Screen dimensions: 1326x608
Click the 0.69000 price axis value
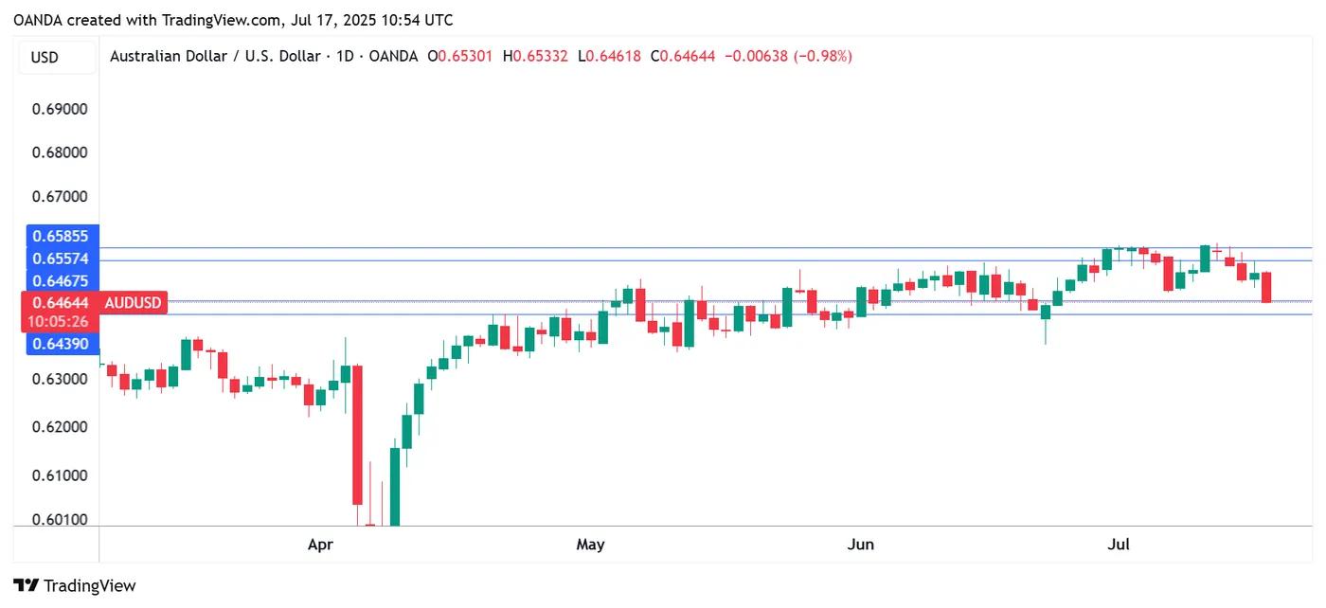click(x=60, y=109)
